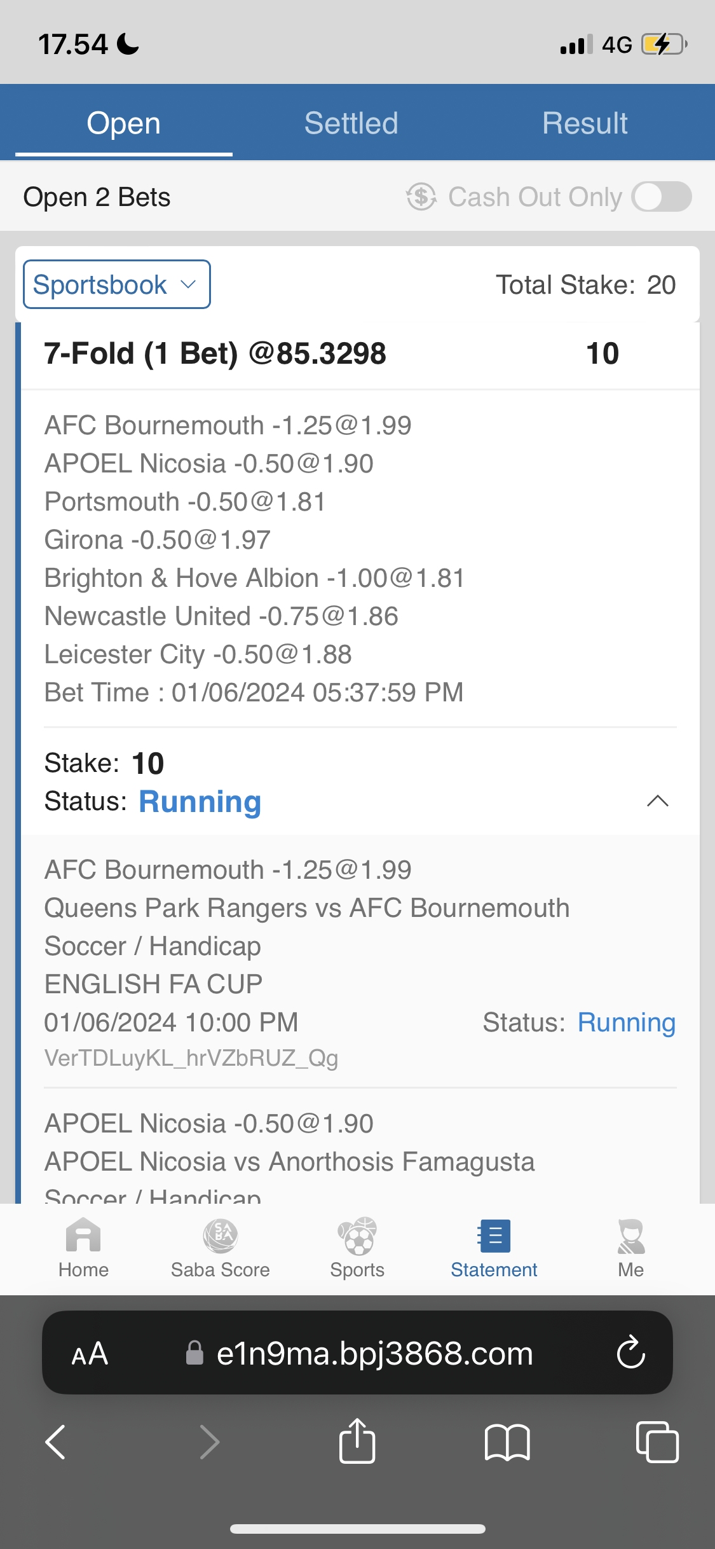Open the Sportsbook dropdown
Viewport: 715px width, 1549px height.
click(117, 284)
